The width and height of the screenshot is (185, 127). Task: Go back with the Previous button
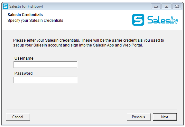139,117
